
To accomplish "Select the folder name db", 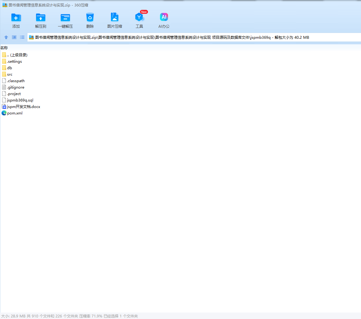I will pyautogui.click(x=10, y=68).
